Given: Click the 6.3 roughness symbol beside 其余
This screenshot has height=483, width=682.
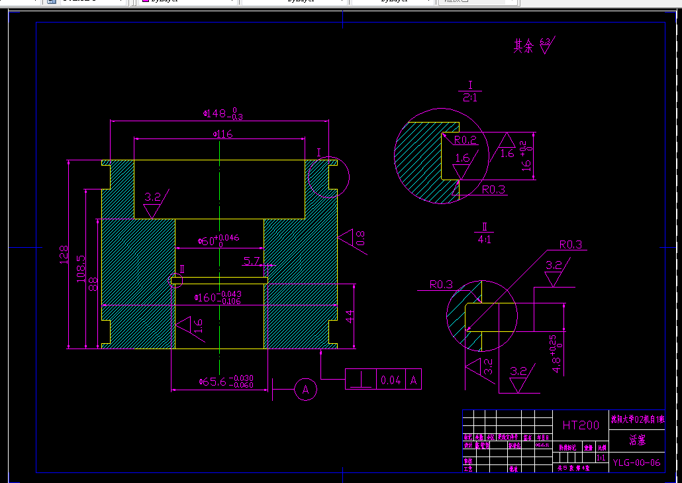Looking at the screenshot, I should tap(547, 45).
